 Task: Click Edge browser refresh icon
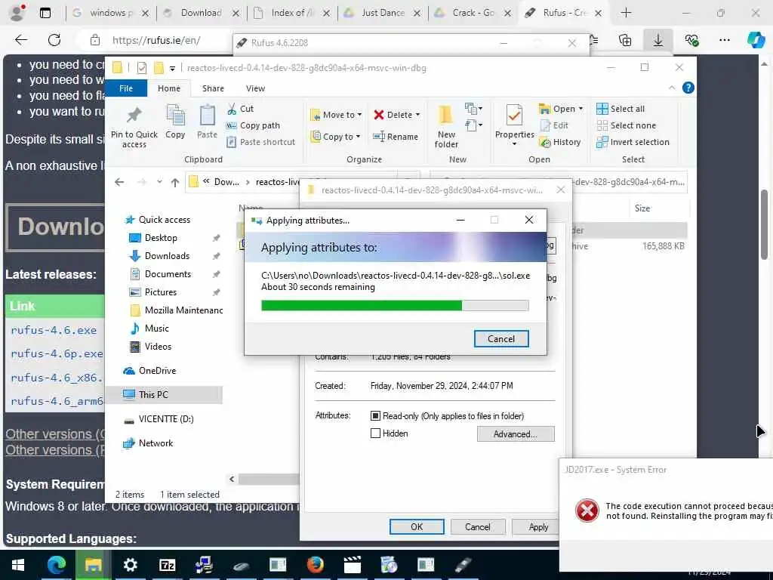pyautogui.click(x=54, y=40)
